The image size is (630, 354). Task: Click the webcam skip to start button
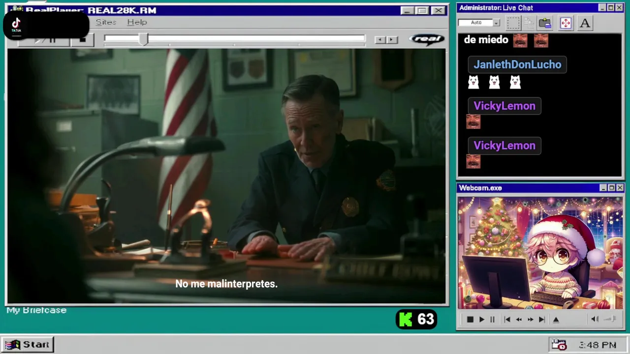point(507,320)
